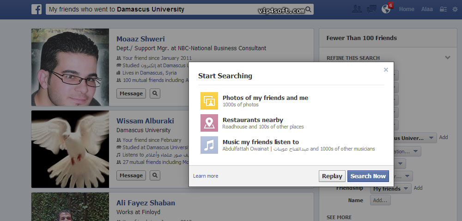Open Ali Fayez Shaban's profile name
The width and height of the screenshot is (462, 221).
click(146, 203)
